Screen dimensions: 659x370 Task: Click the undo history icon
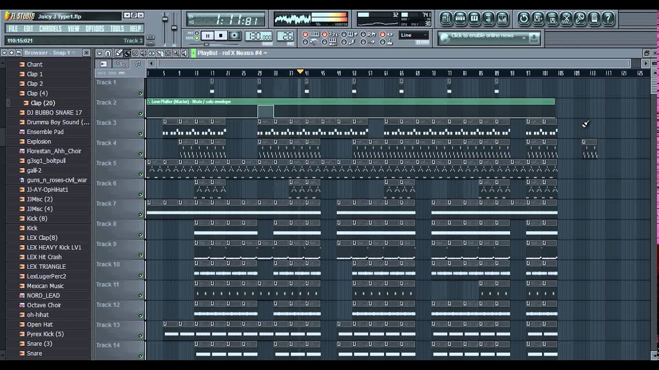point(524,19)
